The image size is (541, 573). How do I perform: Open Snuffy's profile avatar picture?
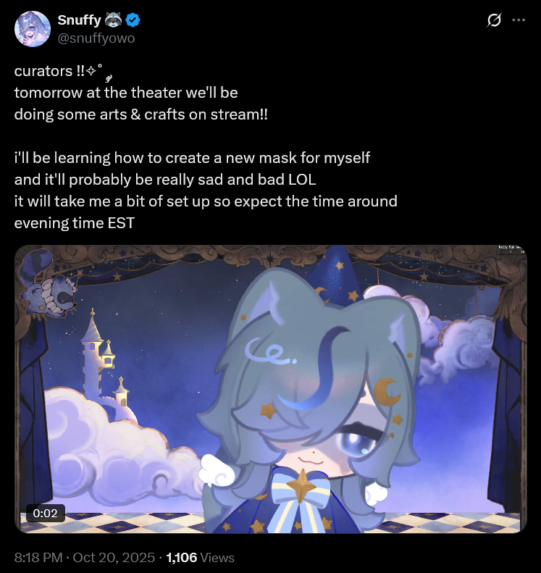pyautogui.click(x=32, y=29)
